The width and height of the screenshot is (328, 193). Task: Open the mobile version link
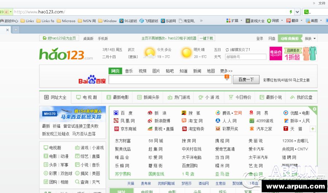[x=103, y=38]
